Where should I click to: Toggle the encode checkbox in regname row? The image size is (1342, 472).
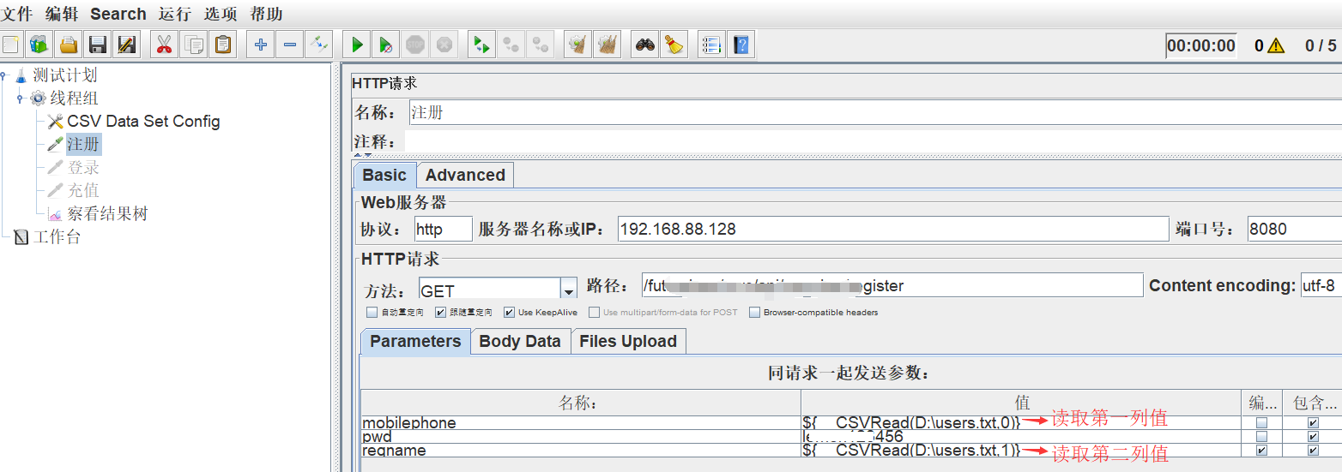(x=1261, y=451)
